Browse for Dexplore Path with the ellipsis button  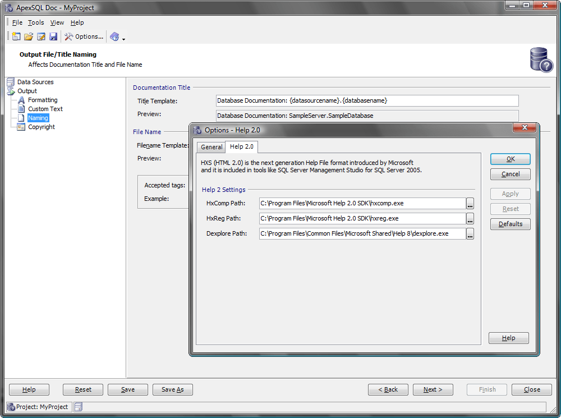point(470,233)
